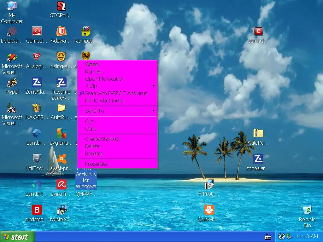Select the Adawar... shield icon
This screenshot has width=323, height=242.
pos(62,31)
